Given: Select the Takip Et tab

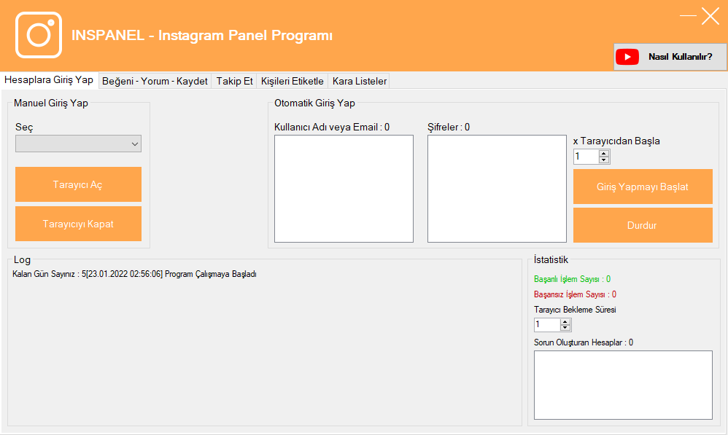Looking at the screenshot, I should click(x=234, y=81).
